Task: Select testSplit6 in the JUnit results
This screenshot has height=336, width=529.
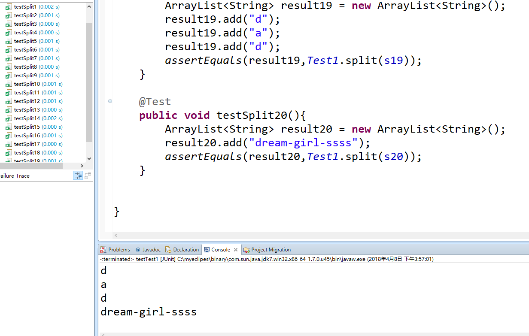Action: pos(37,50)
